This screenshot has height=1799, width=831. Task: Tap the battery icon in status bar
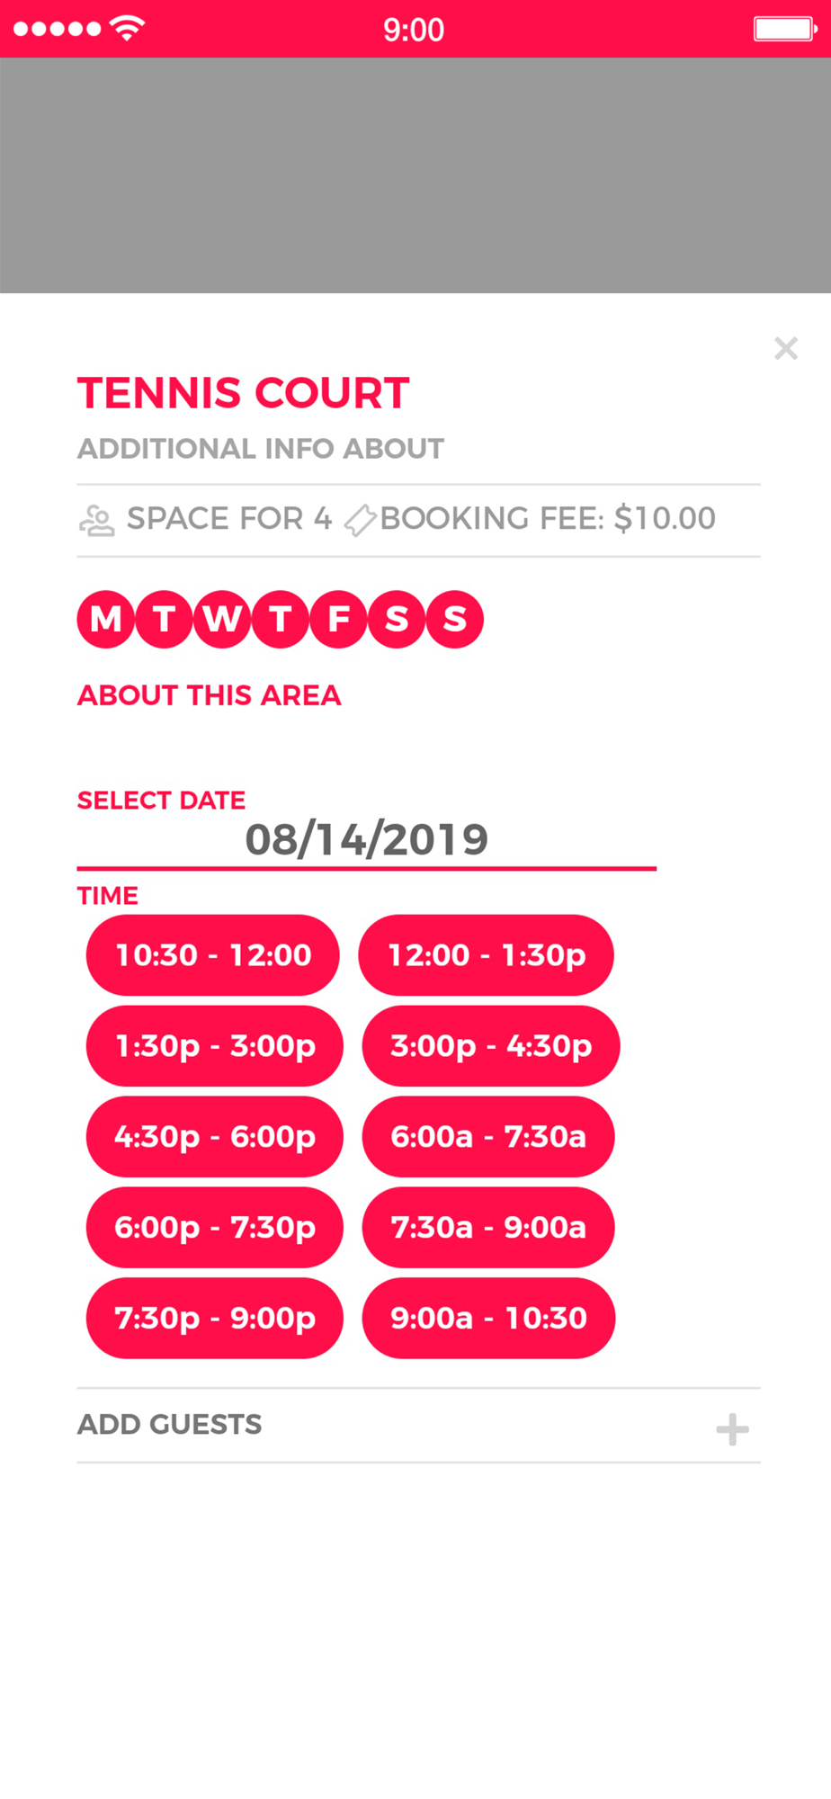click(x=785, y=29)
